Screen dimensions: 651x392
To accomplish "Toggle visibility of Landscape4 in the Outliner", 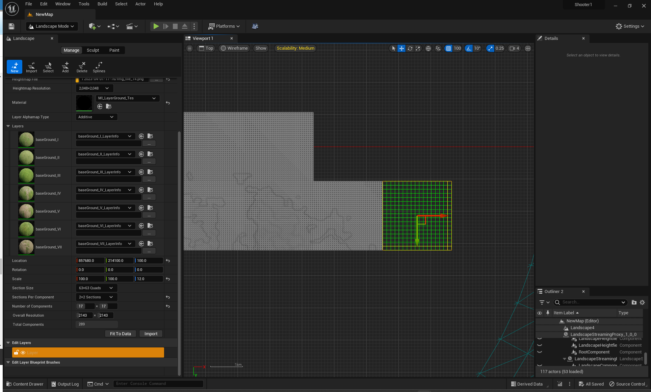I will (x=540, y=328).
